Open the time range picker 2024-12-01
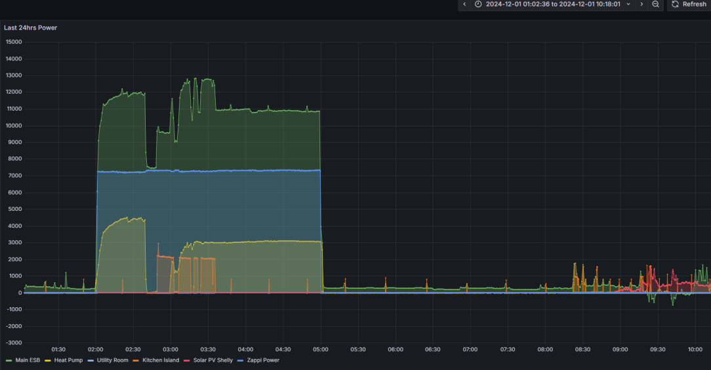This screenshot has height=370, width=711. (x=553, y=4)
